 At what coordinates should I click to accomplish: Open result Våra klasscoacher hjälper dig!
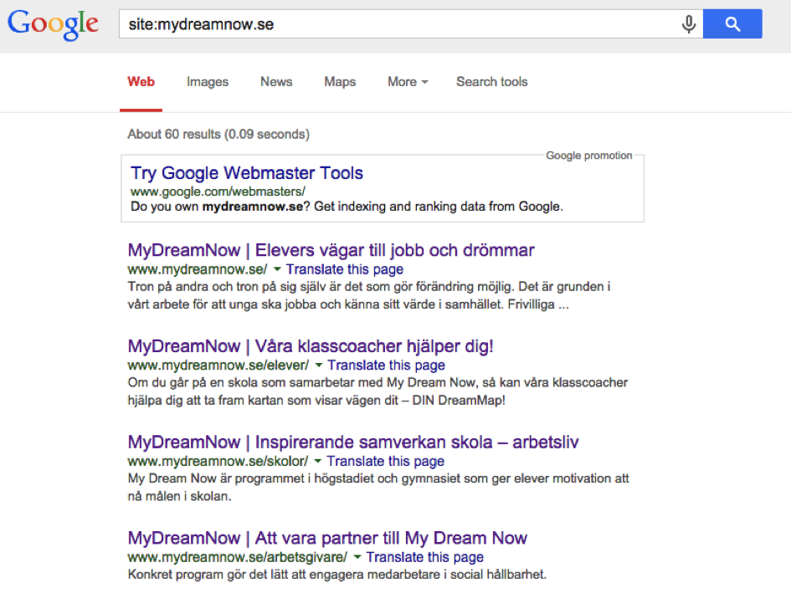click(311, 346)
